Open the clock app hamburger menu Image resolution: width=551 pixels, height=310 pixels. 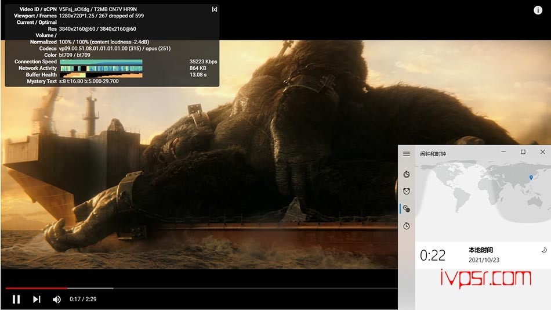406,154
